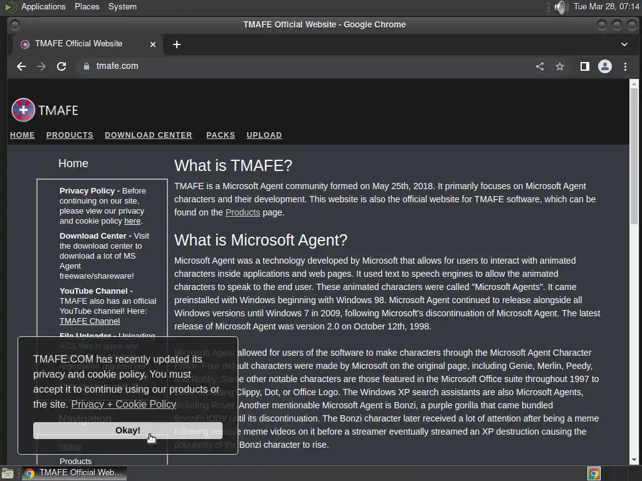Click the forward navigation arrow
Viewport: 642px width, 481px height.
[x=41, y=66]
